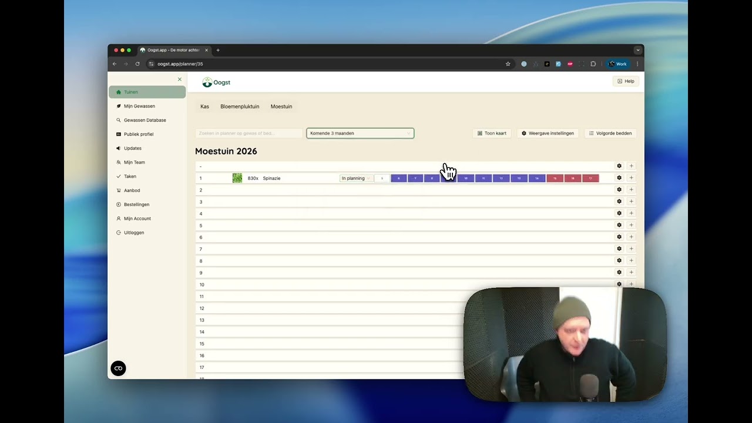
Task: Click the Spinazie crop thumbnail
Action: coord(237,178)
